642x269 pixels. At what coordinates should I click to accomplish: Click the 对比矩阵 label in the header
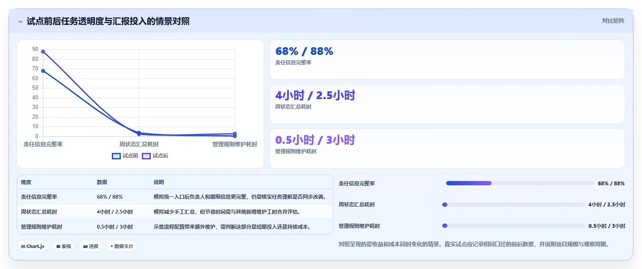coord(613,21)
